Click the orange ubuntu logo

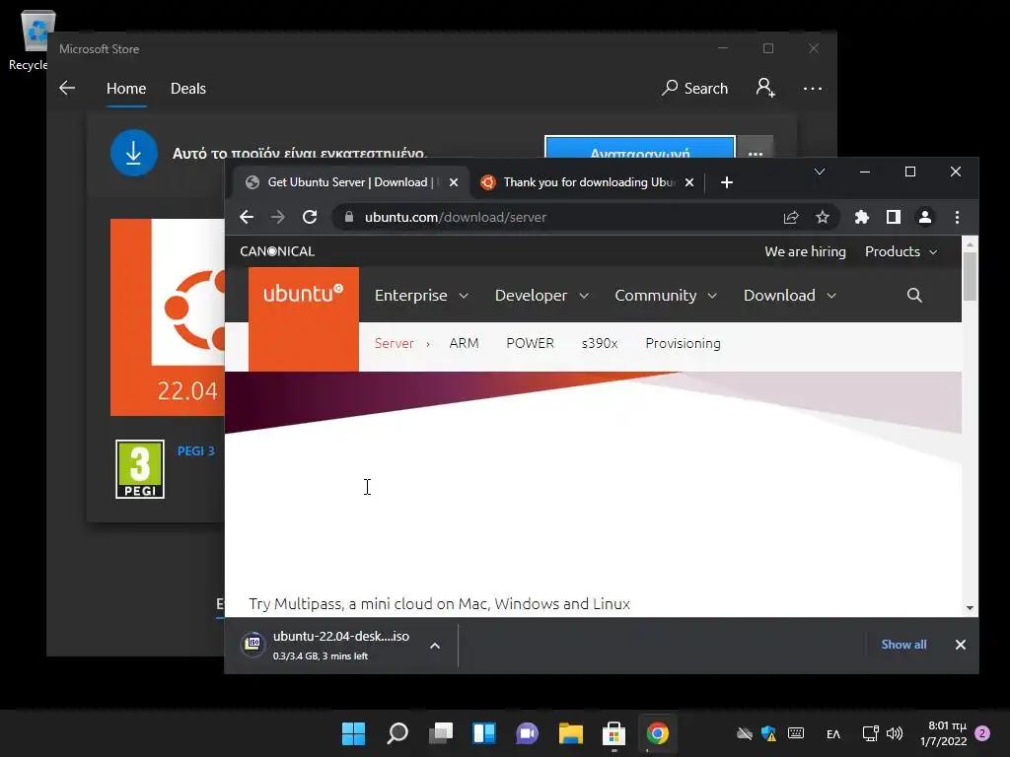pos(304,318)
